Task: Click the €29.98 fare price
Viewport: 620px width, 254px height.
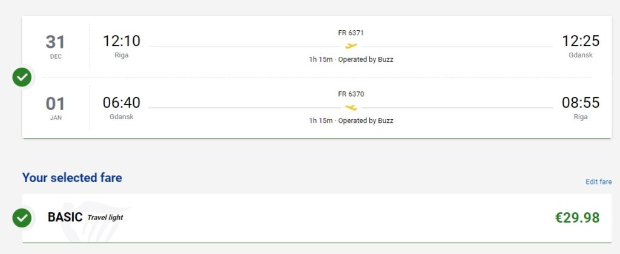Action: coord(577,218)
